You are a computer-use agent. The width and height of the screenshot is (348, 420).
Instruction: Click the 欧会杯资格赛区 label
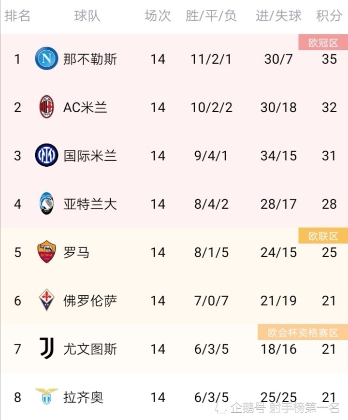click(303, 333)
